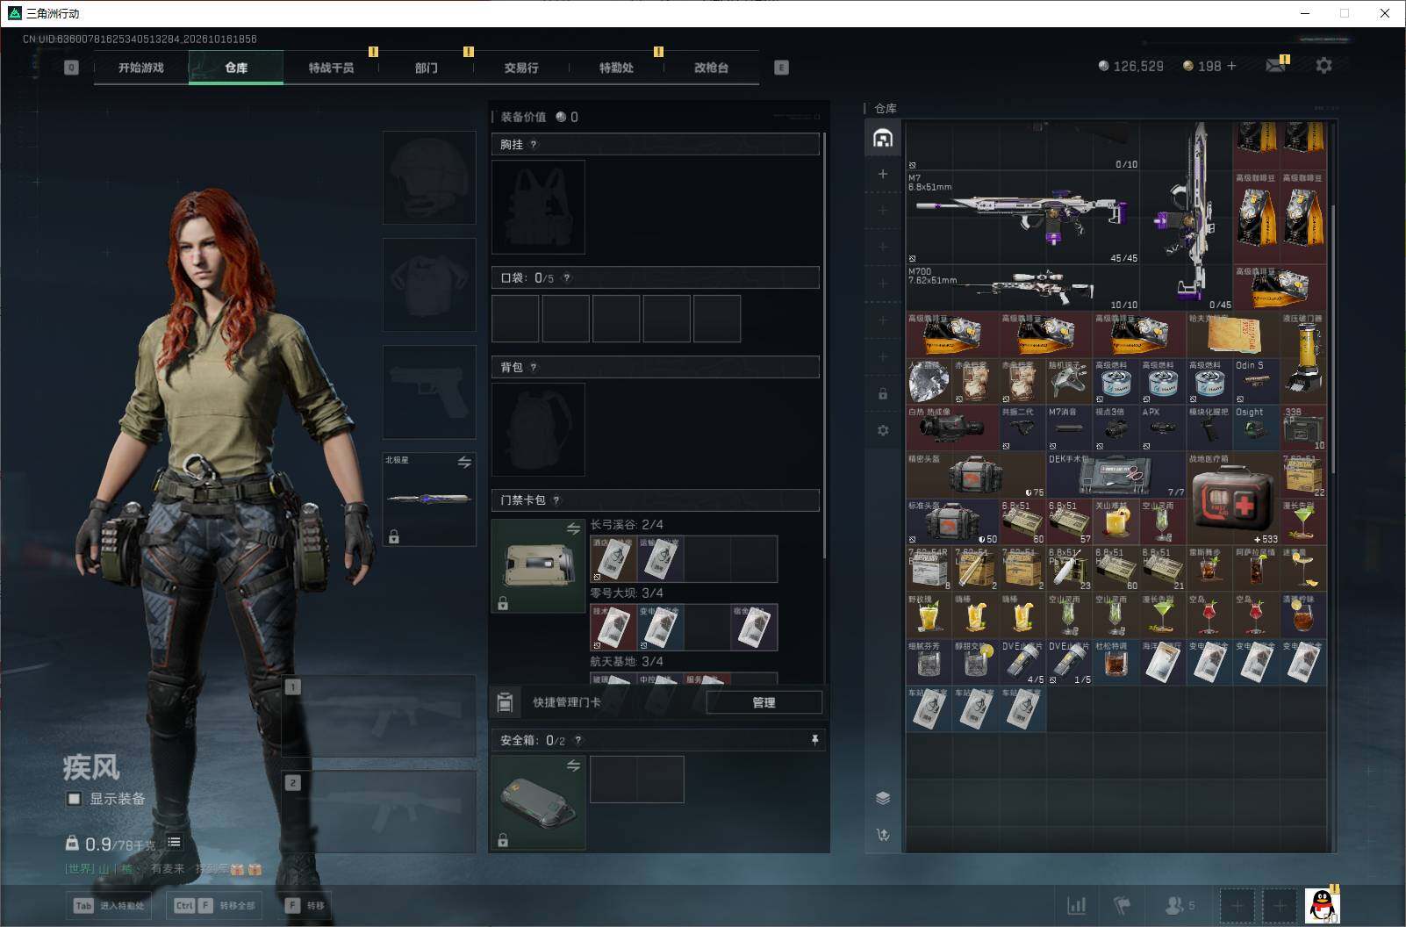Click swap icon on the key card bag
The height and width of the screenshot is (927, 1406).
click(573, 528)
